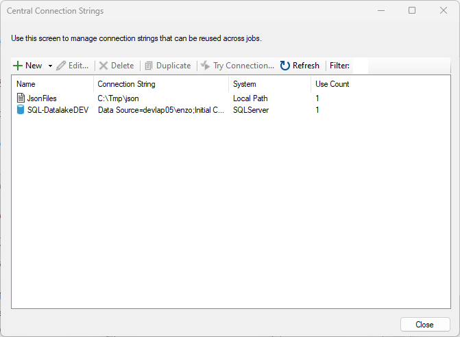Click the Delete X icon
Screen dimensions: 460x337
(104, 66)
